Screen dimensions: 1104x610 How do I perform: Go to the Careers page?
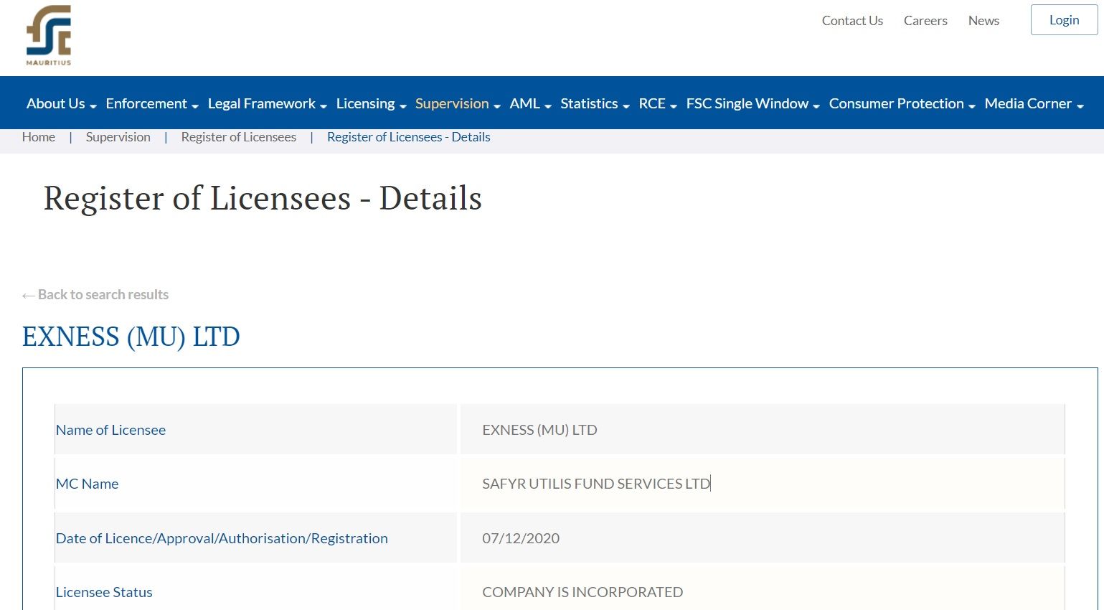tap(925, 21)
